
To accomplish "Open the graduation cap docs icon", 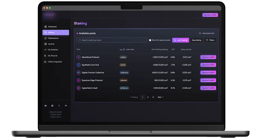I will tap(66, 106).
